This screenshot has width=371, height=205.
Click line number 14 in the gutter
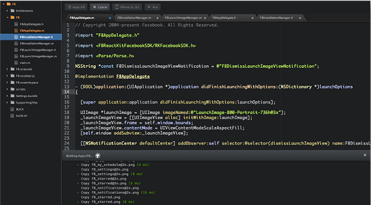click(x=67, y=92)
